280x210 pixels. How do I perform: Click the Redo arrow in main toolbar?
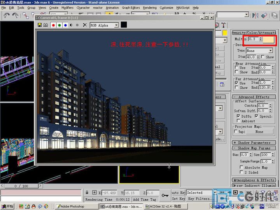pos(15,15)
